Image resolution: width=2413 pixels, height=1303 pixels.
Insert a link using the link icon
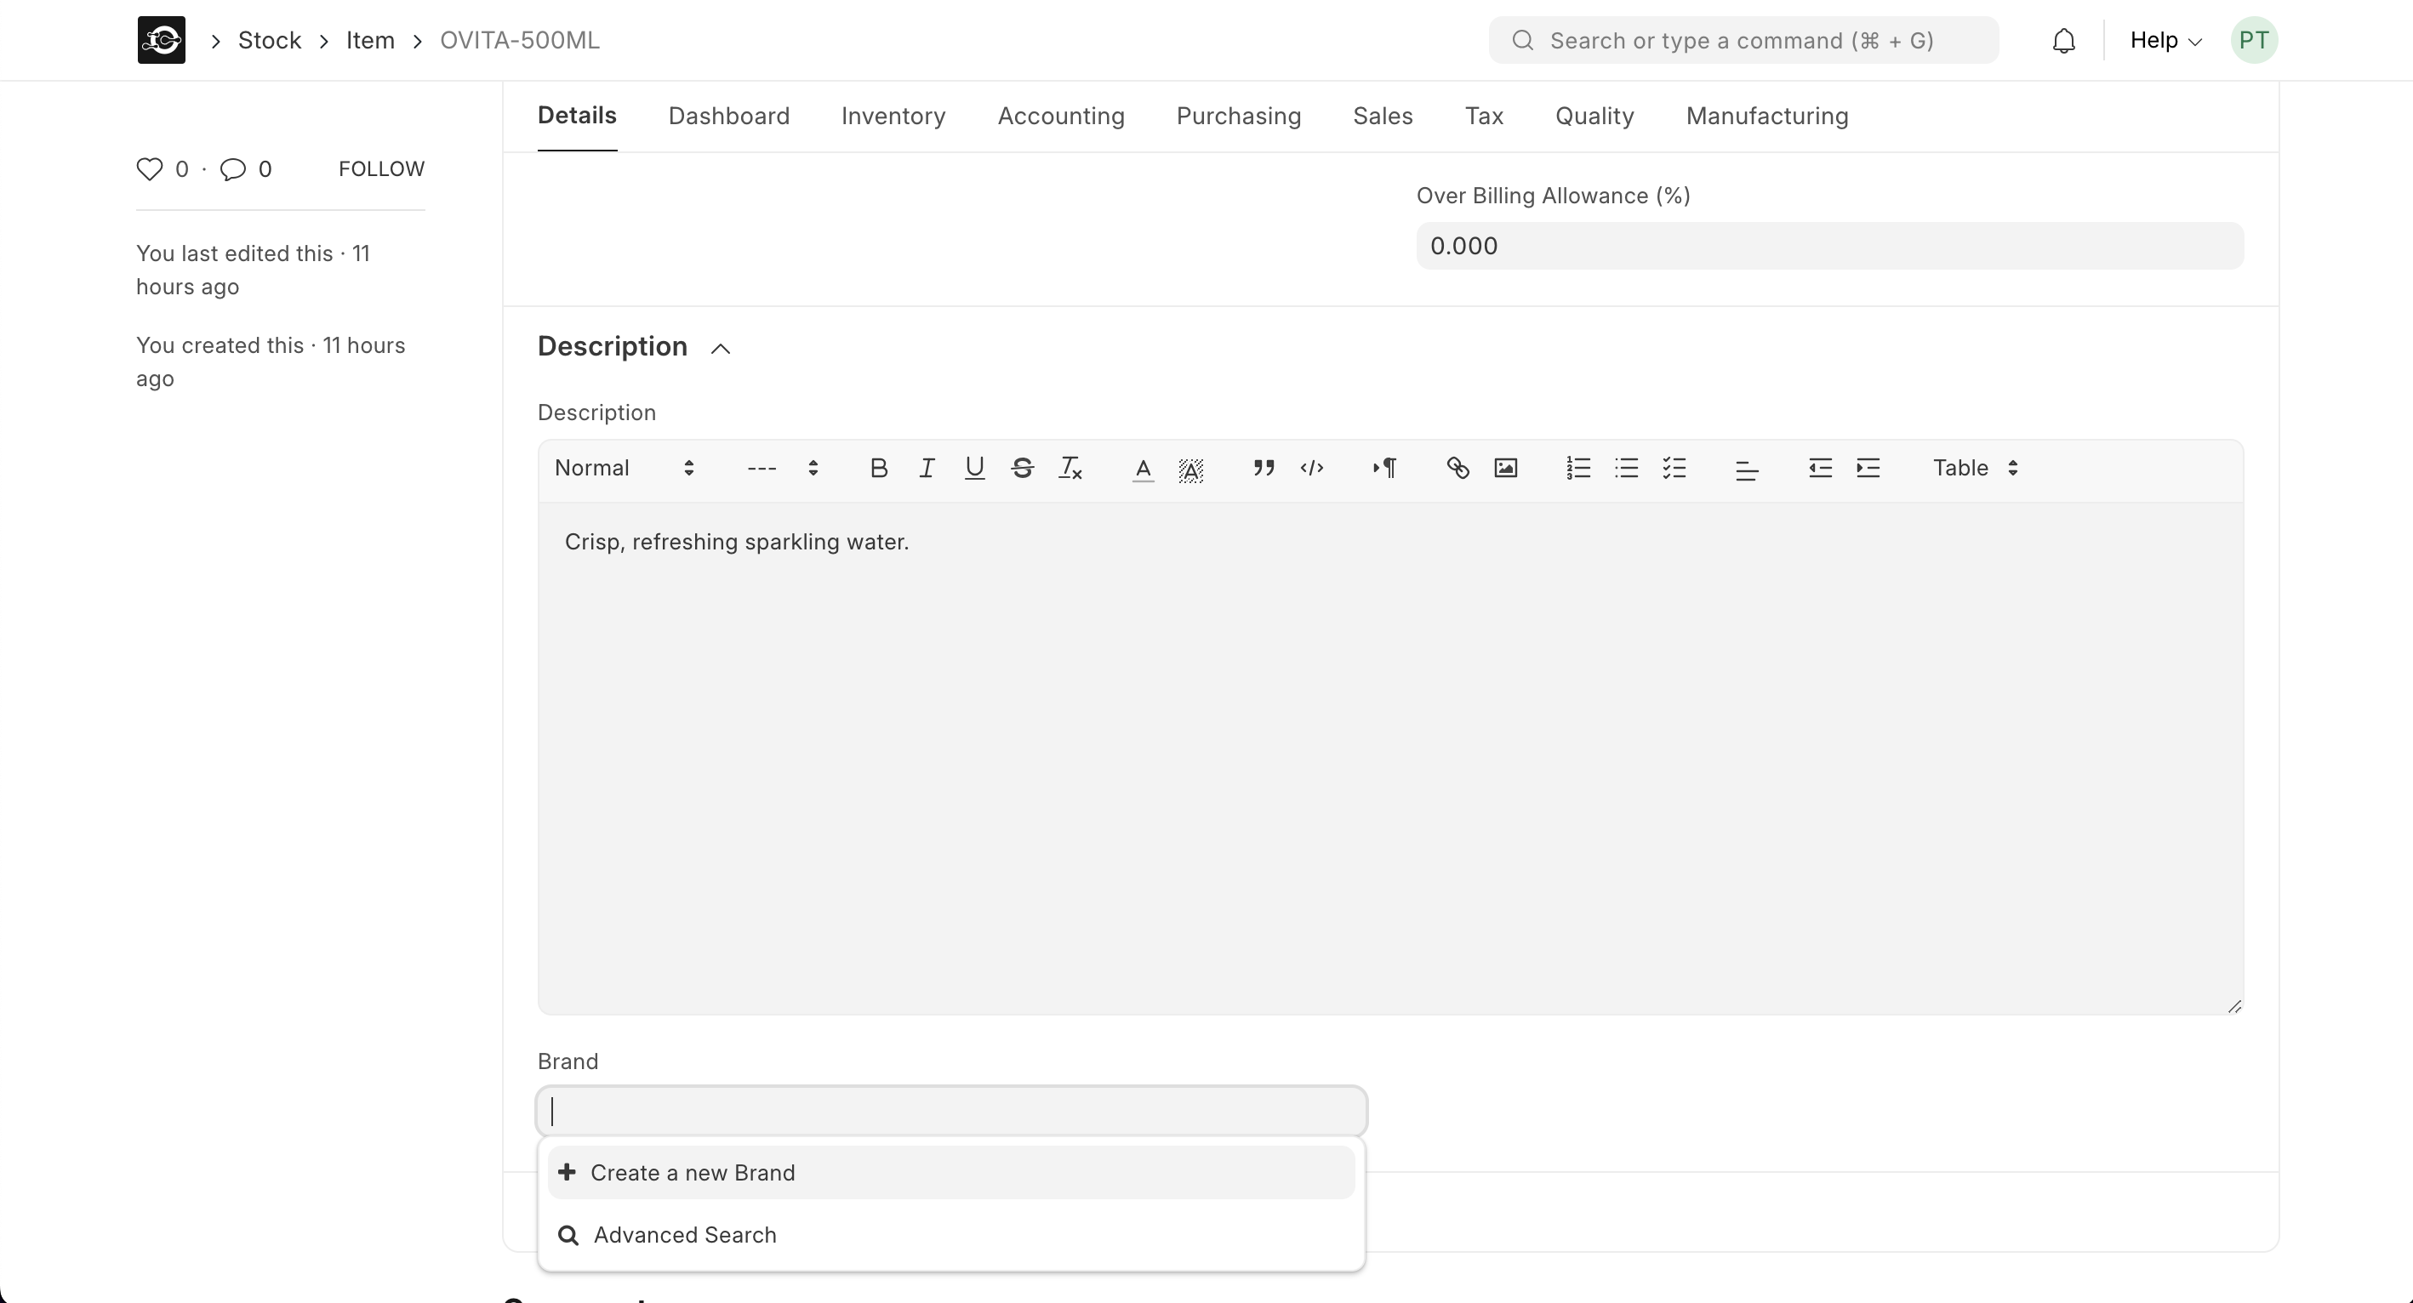tap(1457, 468)
